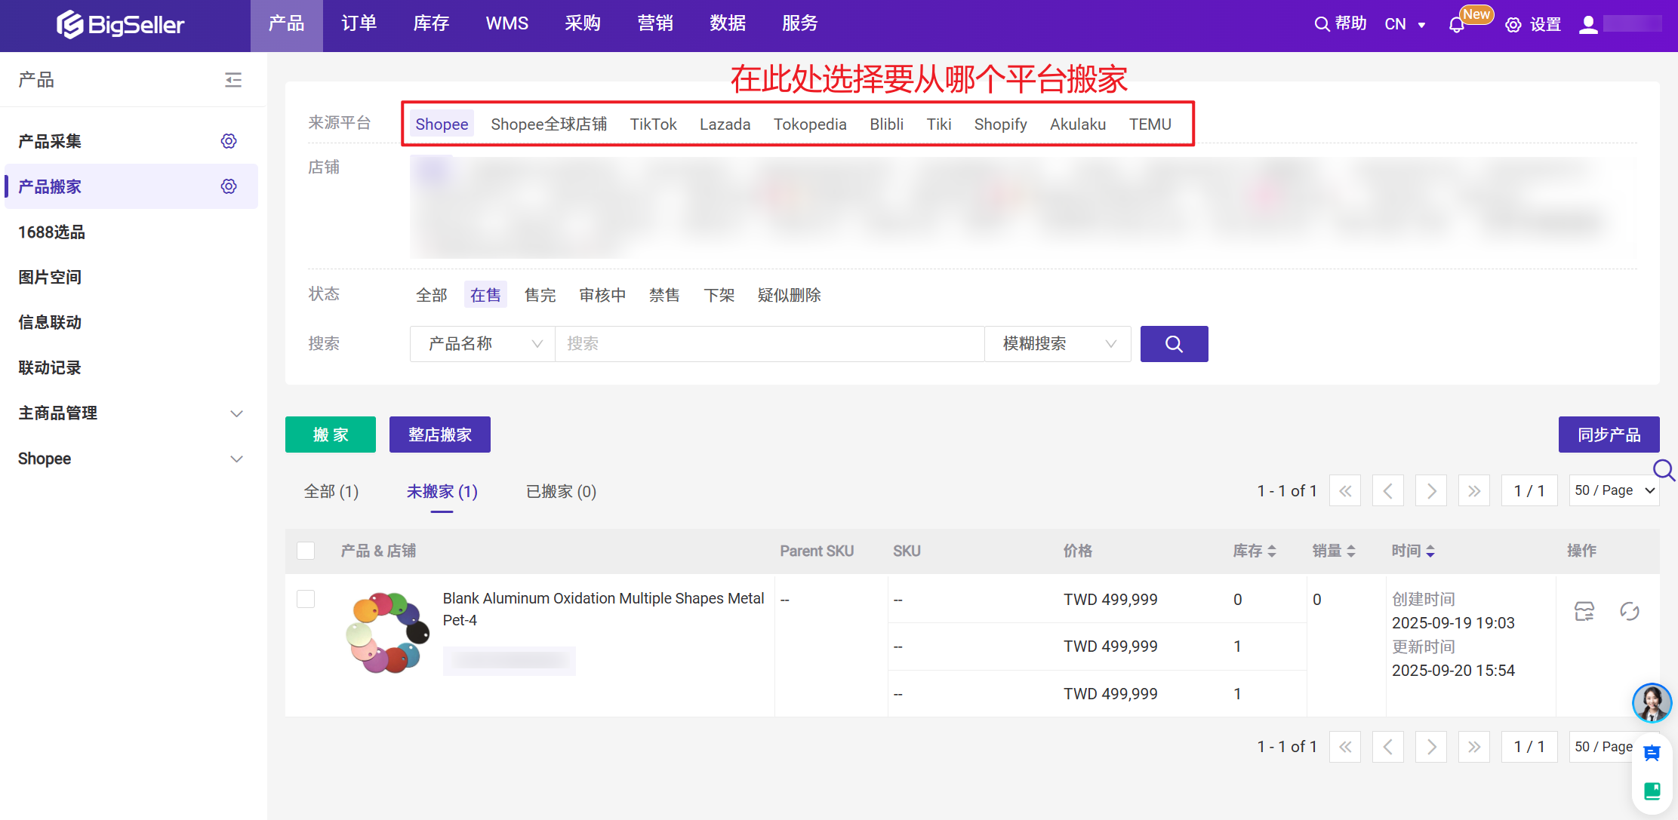Click the product search input field

tap(768, 344)
